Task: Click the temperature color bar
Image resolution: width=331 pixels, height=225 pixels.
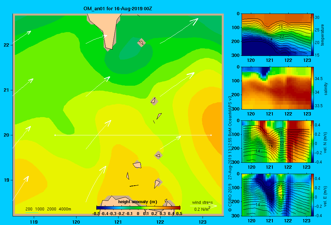Action: coord(312,35)
